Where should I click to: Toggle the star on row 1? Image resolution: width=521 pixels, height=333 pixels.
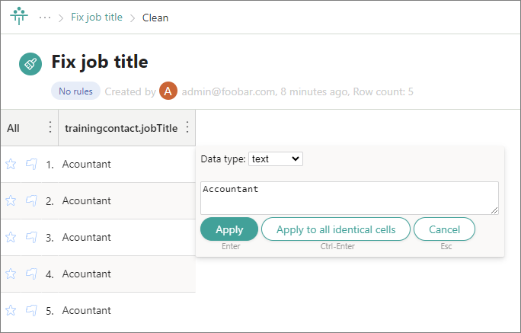pyautogui.click(x=11, y=164)
